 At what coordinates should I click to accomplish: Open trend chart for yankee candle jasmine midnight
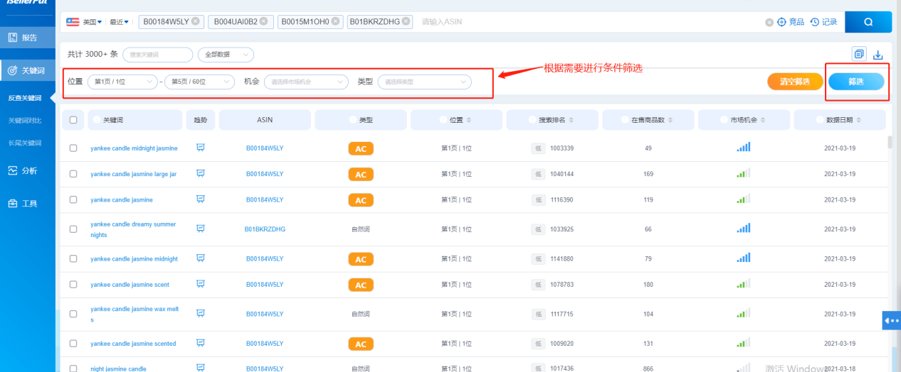[x=201, y=258]
